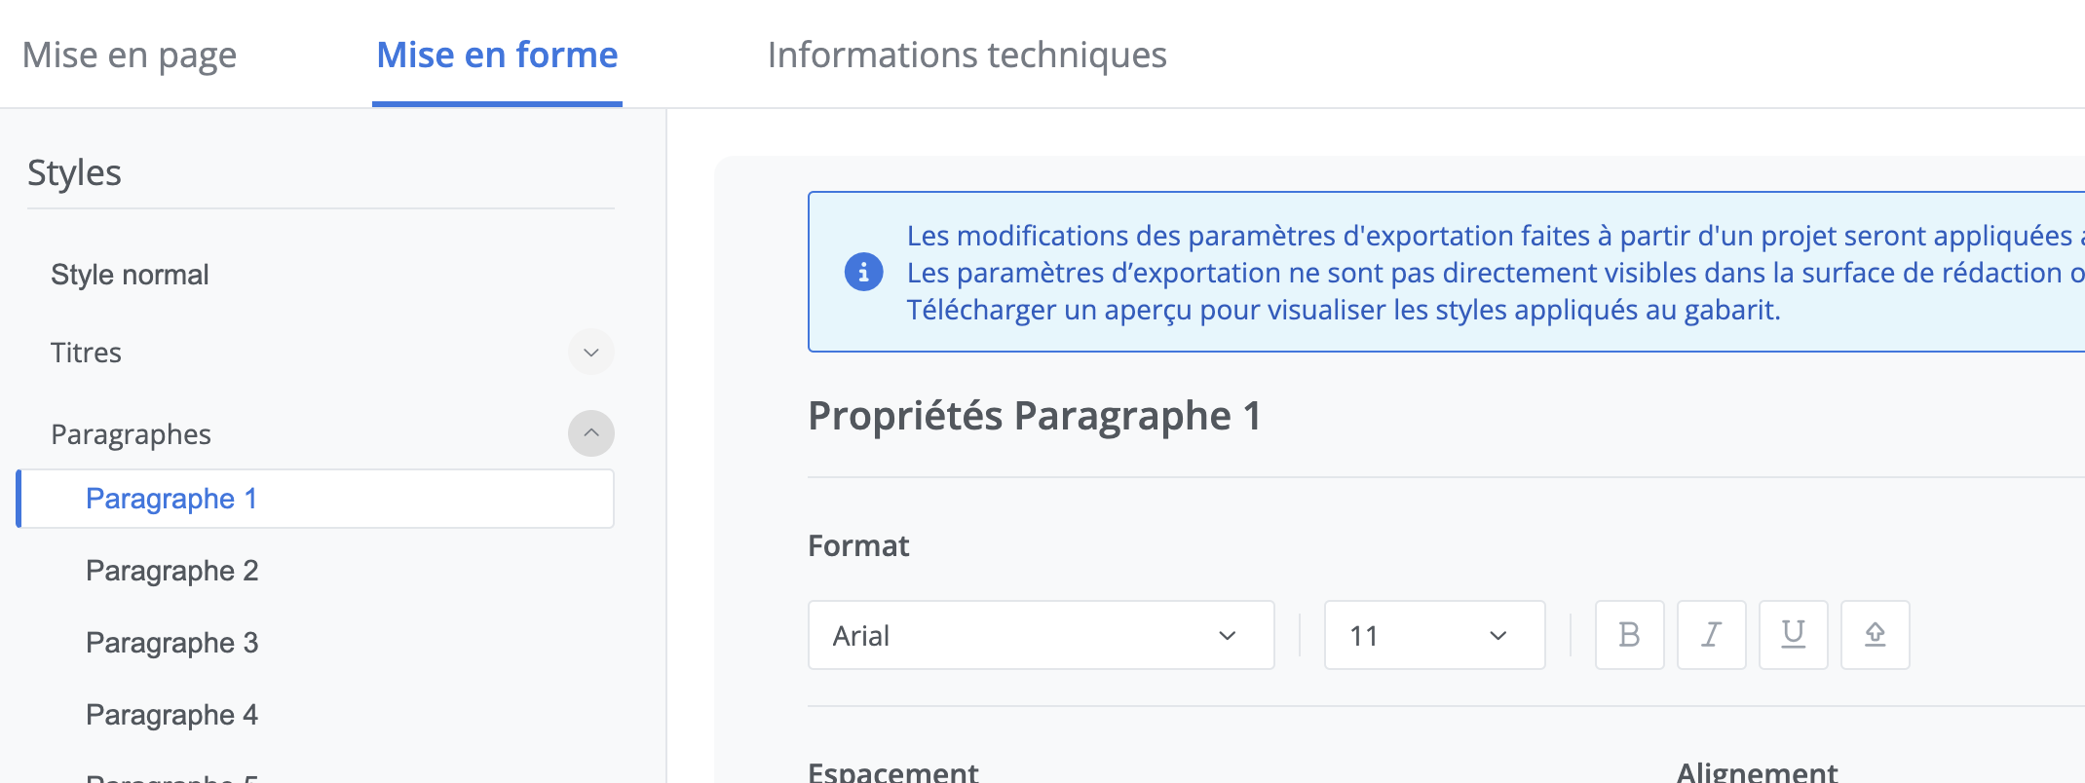Image resolution: width=2085 pixels, height=783 pixels.
Task: Switch to Informations techniques tab
Action: (967, 56)
